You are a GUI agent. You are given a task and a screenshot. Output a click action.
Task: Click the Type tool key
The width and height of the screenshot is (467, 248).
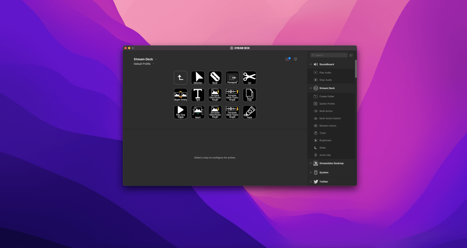tap(198, 95)
